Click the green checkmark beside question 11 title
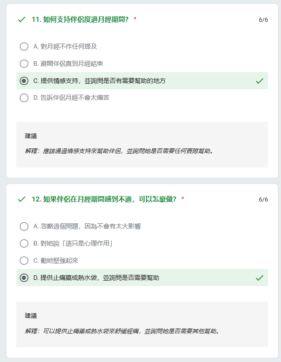281x362 pixels. [21, 20]
